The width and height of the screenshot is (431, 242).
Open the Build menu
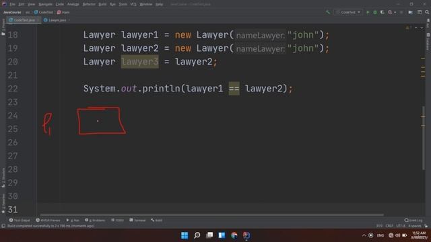pyautogui.click(x=102, y=4)
